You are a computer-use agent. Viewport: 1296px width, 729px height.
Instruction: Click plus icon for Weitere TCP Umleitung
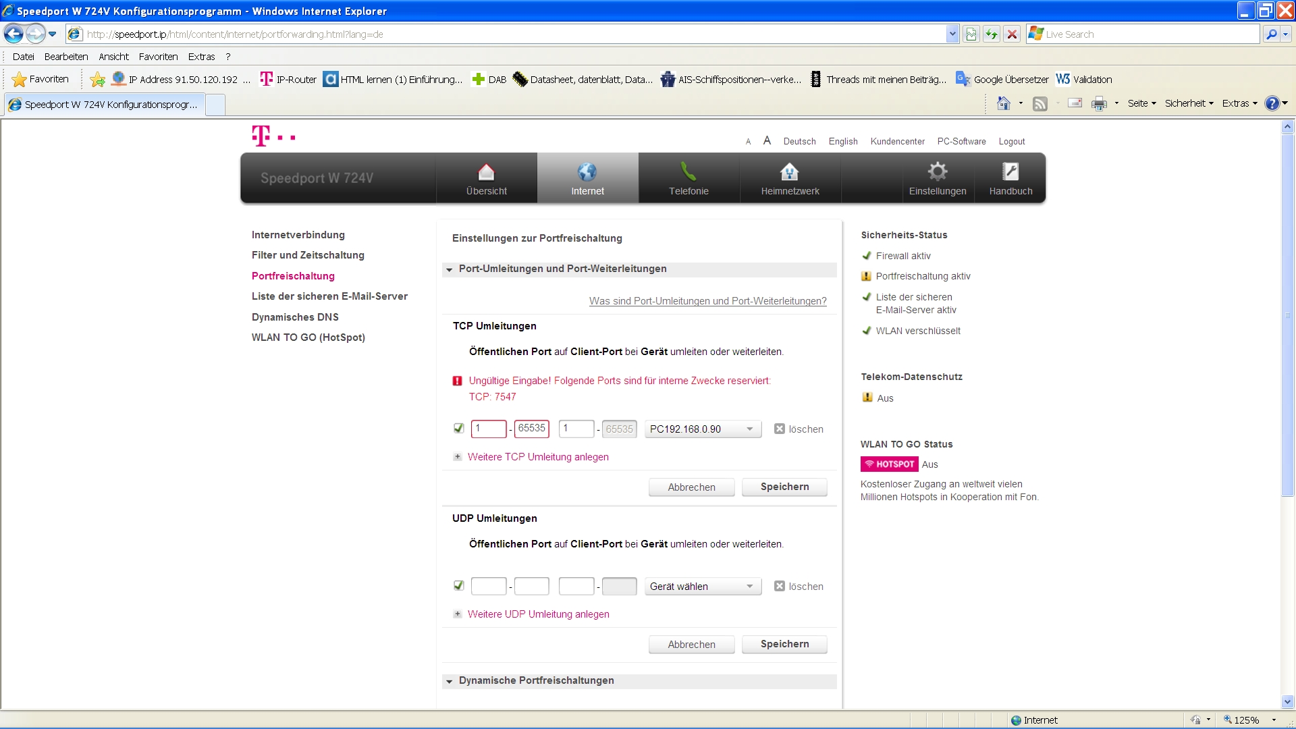pos(458,457)
